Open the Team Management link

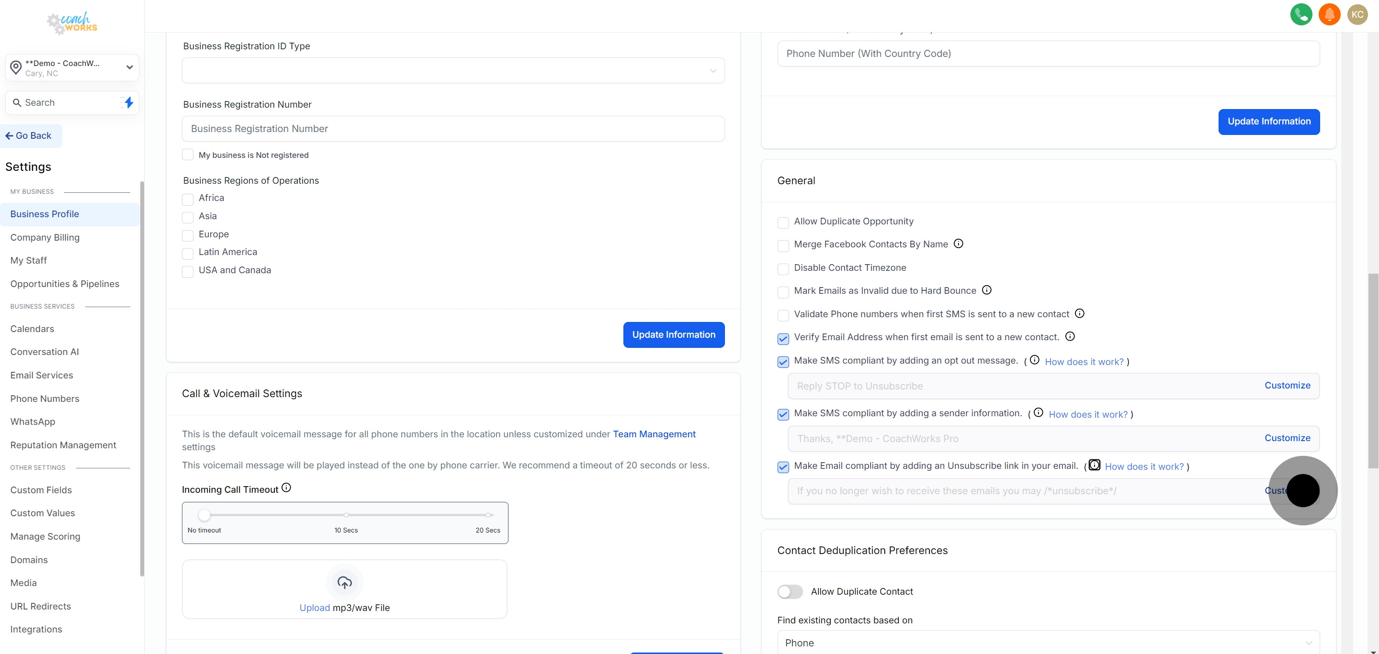tap(654, 434)
